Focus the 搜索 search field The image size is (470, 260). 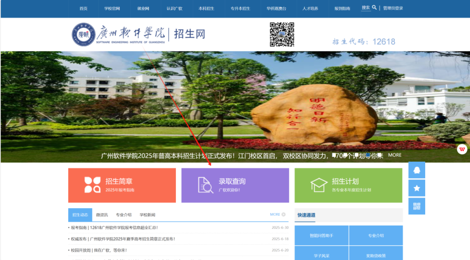pyautogui.click(x=366, y=8)
